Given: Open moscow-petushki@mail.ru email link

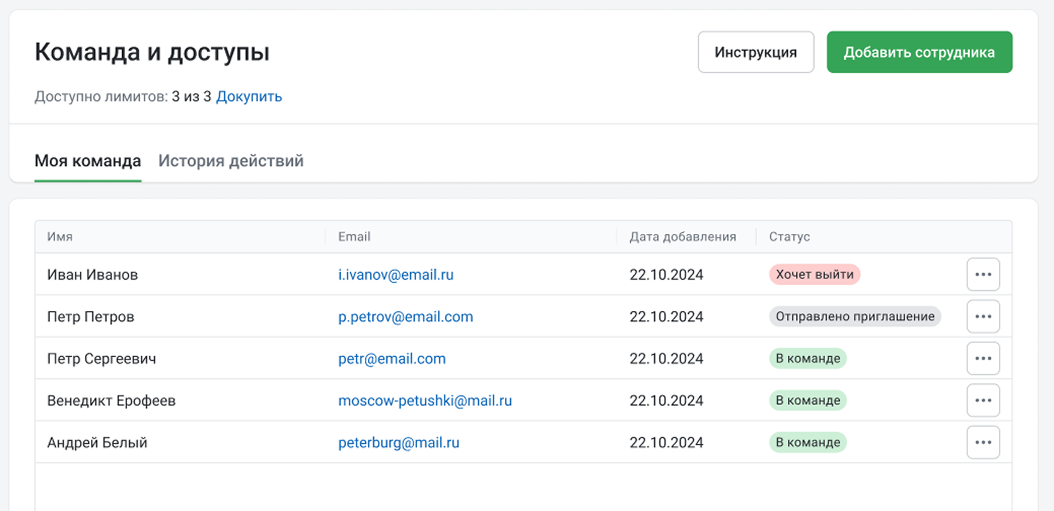Looking at the screenshot, I should (425, 401).
